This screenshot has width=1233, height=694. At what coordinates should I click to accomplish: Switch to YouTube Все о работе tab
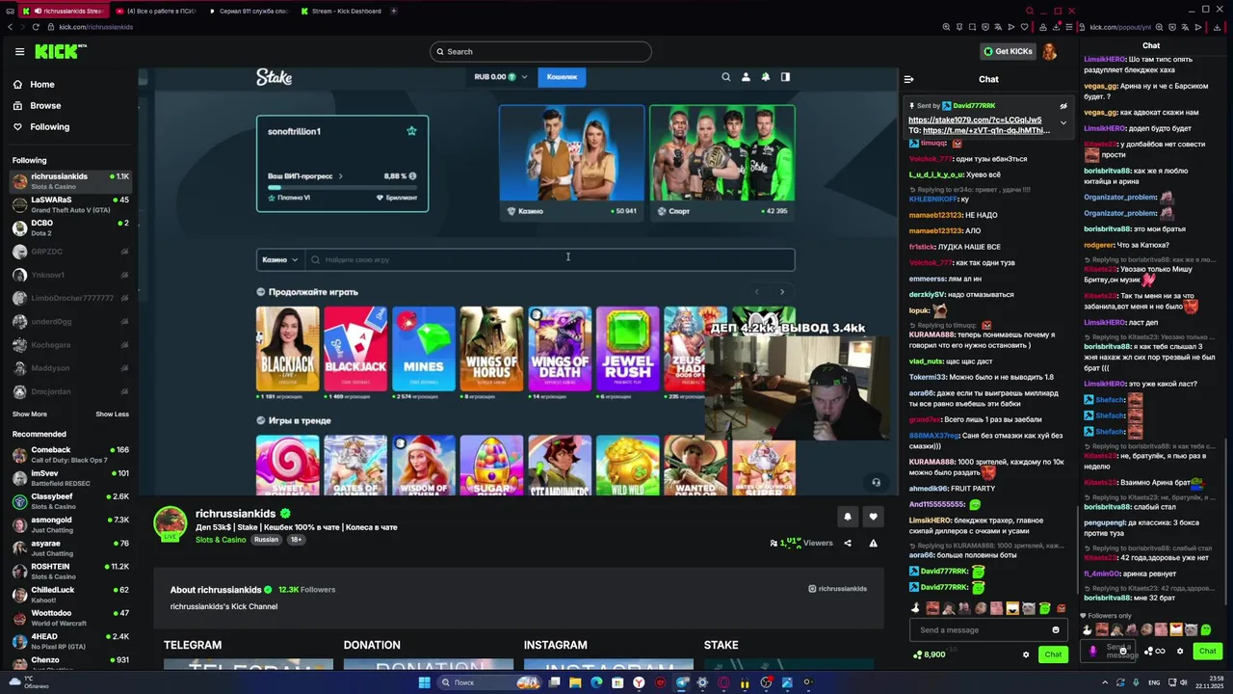coord(156,11)
